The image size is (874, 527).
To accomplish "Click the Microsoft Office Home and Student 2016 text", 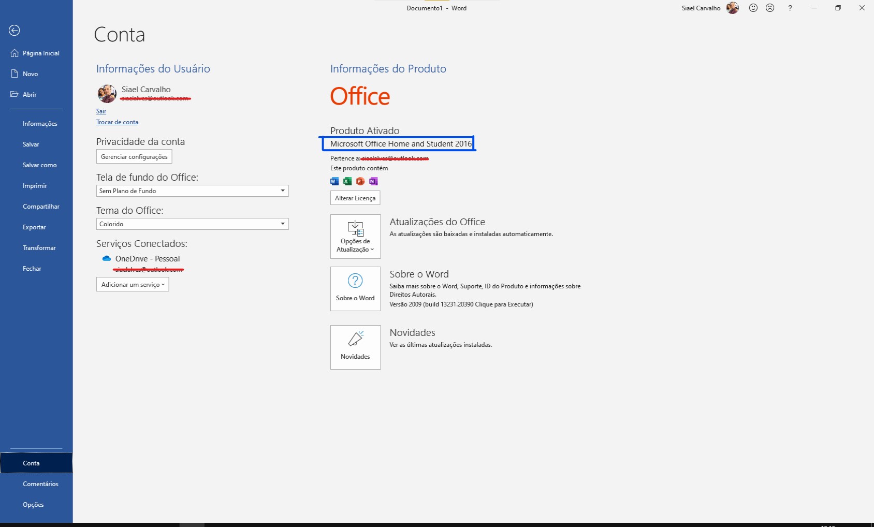I will click(x=401, y=144).
